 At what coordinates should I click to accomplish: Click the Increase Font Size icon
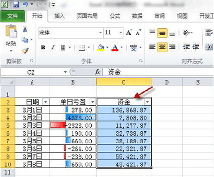[x=129, y=33]
